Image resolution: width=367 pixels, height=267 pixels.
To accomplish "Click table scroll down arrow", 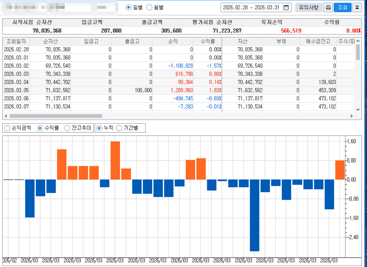I will [358, 110].
